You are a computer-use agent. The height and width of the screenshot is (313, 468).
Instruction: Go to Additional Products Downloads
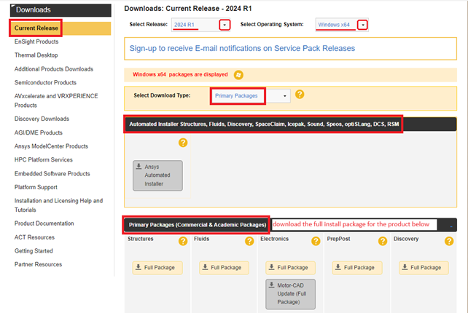54,69
